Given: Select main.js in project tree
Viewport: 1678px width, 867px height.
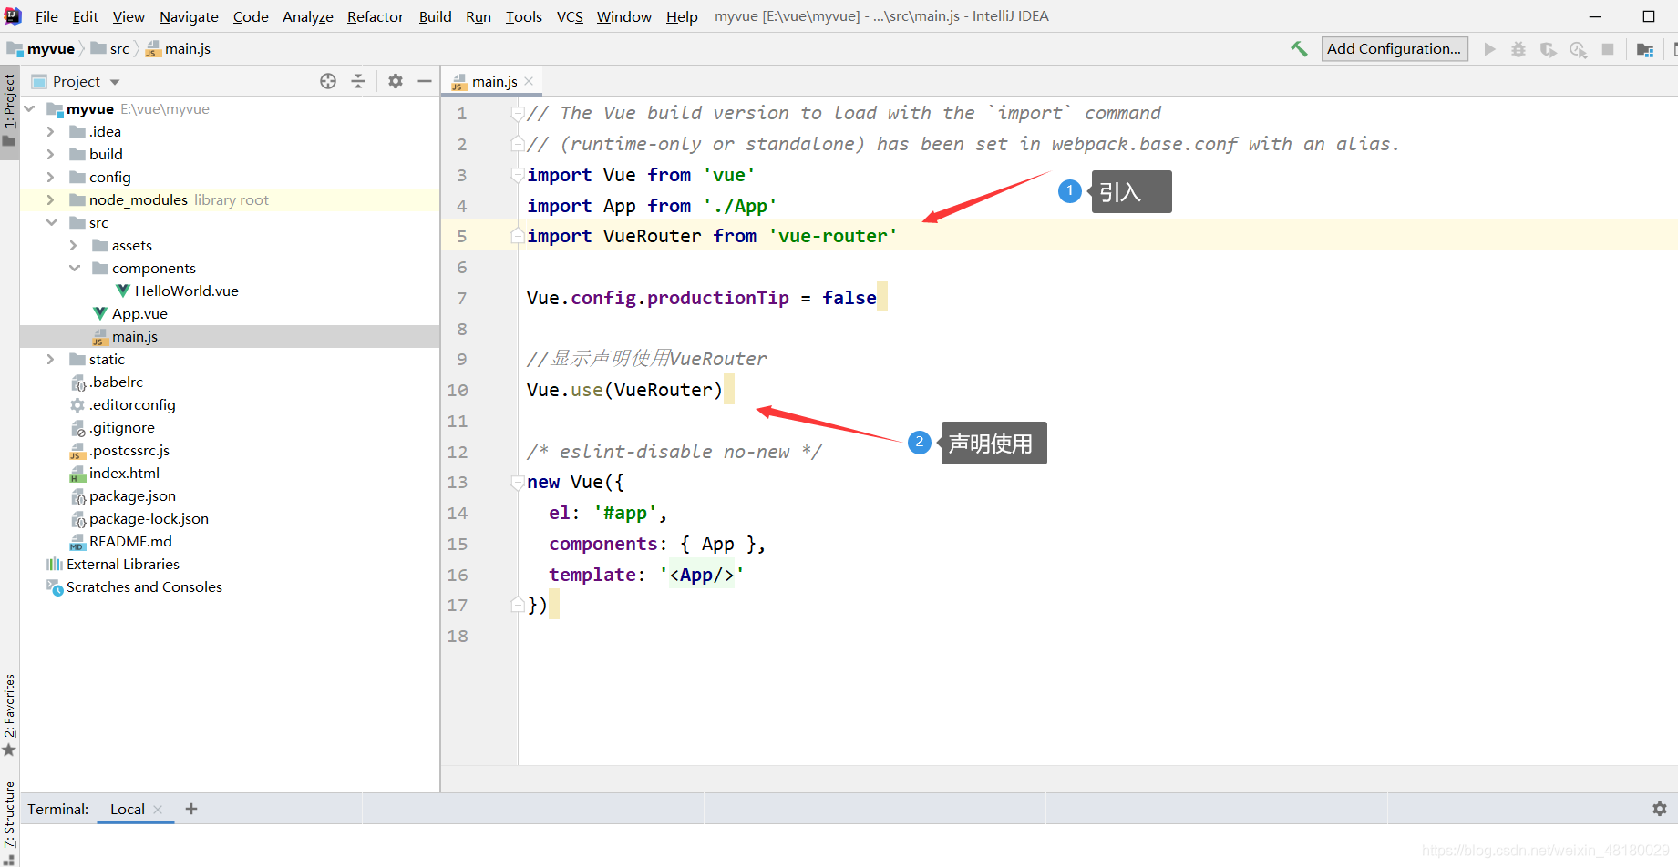Looking at the screenshot, I should click(135, 336).
